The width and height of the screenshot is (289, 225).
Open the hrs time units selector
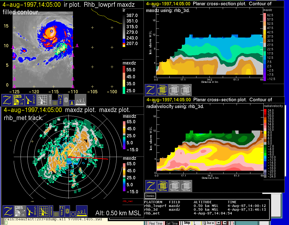208,223
